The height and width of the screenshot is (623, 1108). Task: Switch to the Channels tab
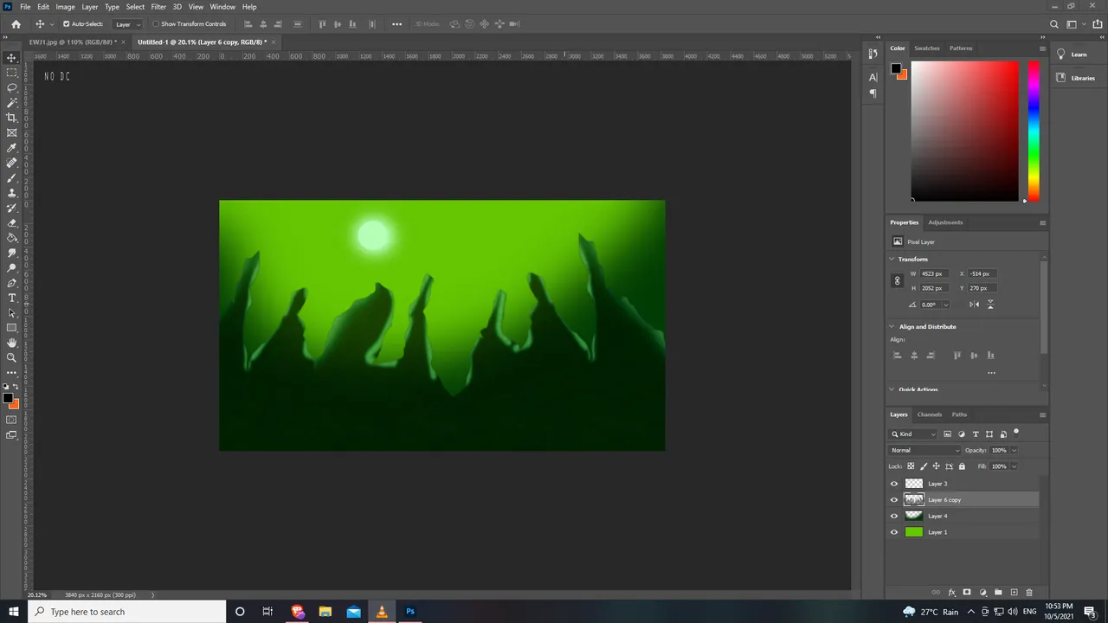click(930, 414)
